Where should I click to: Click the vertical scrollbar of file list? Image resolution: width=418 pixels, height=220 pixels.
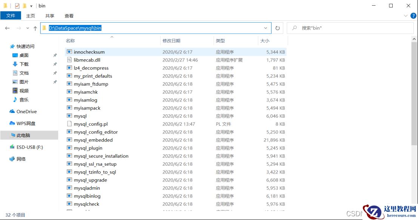tap(414, 94)
